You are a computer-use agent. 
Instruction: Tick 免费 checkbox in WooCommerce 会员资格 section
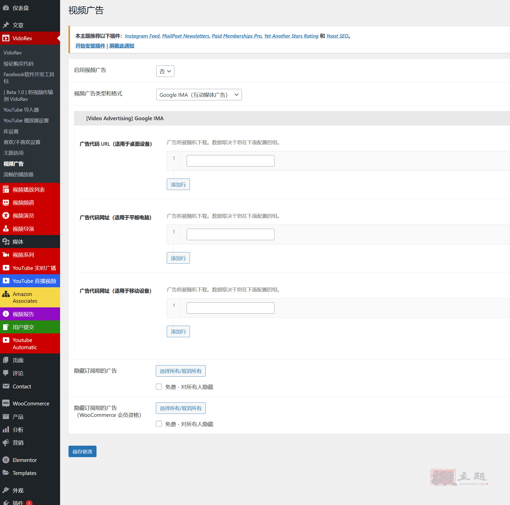[x=159, y=424]
